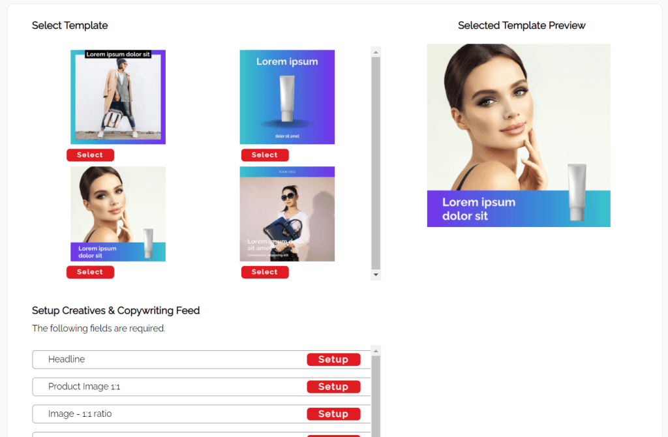
Task: Click the Image - 1:1 ratio row
Action: [x=202, y=414]
